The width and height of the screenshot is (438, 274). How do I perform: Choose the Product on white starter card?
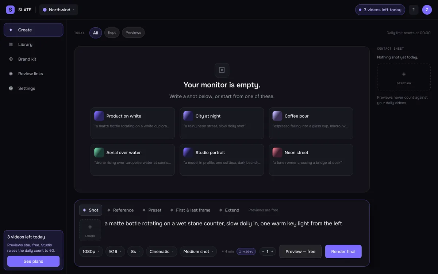(133, 123)
